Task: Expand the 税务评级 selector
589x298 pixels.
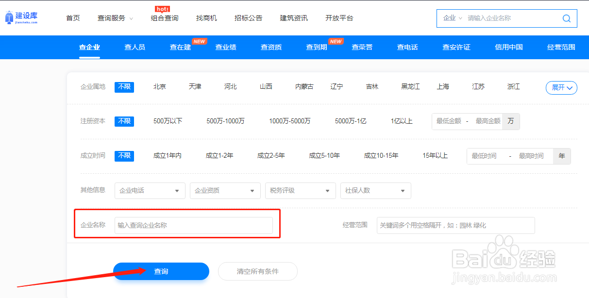Action: tap(300, 190)
